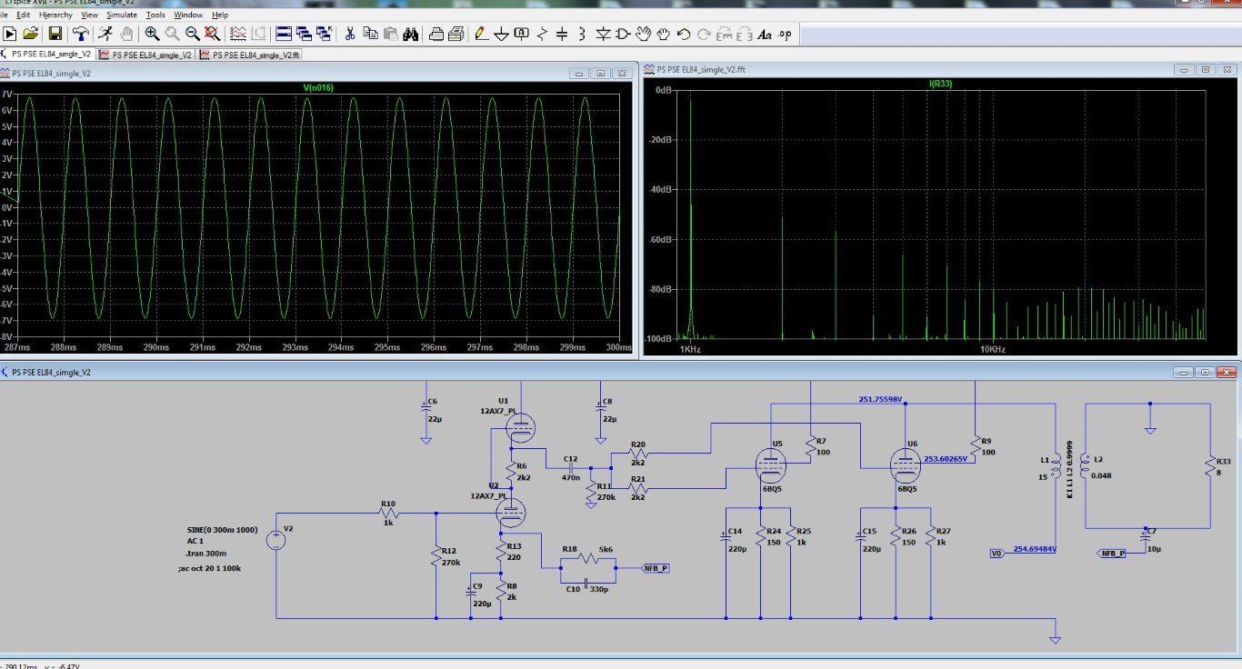The image size is (1242, 669).
Task: Click Zoom Full Extents icon
Action: (212, 34)
